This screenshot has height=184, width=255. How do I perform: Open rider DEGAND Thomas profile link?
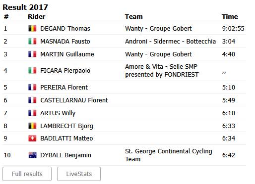(x=65, y=29)
